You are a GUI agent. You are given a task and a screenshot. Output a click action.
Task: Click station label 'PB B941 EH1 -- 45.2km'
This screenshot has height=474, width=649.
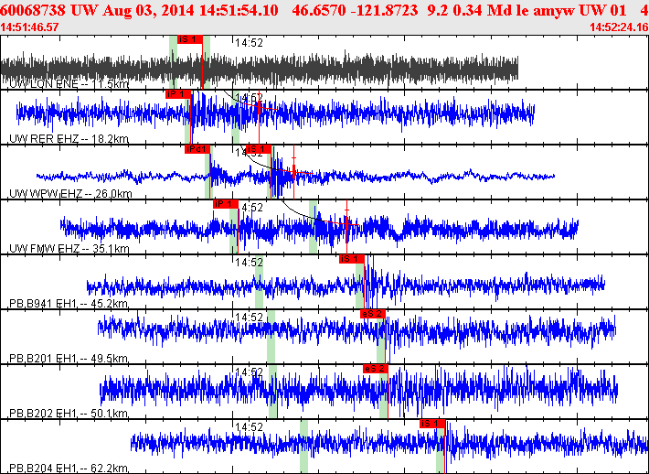[x=69, y=304]
